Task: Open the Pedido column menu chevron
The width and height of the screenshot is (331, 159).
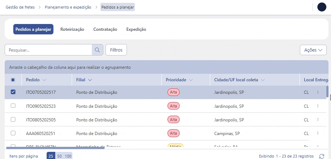Action: (x=44, y=80)
